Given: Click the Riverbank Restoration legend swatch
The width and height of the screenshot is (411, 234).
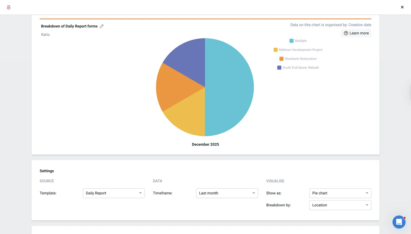Looking at the screenshot, I should tap(282, 59).
